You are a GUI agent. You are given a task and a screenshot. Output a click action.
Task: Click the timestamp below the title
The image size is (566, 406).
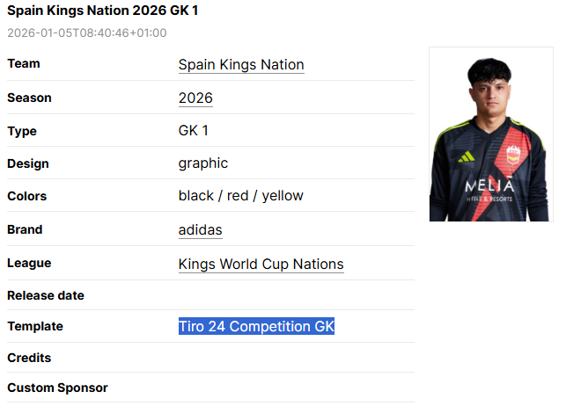click(x=87, y=33)
